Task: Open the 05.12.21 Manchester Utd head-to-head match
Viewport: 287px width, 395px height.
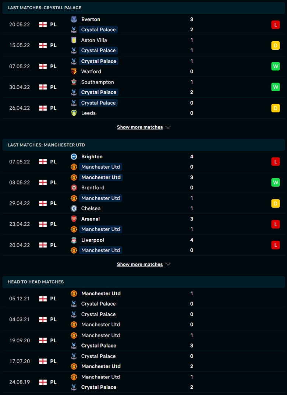Action: pos(143,299)
